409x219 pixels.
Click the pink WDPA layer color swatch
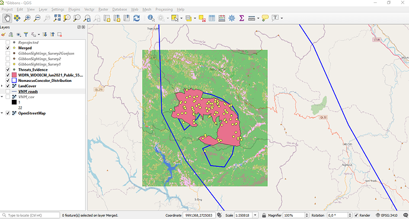14,75
